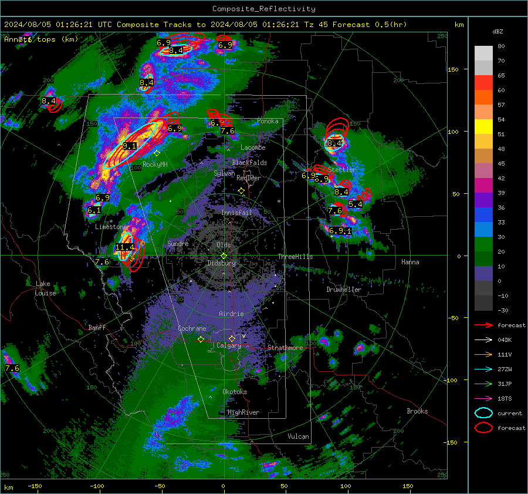The width and height of the screenshot is (528, 494).
Task: Click the RockyMH label
Action: (x=155, y=164)
